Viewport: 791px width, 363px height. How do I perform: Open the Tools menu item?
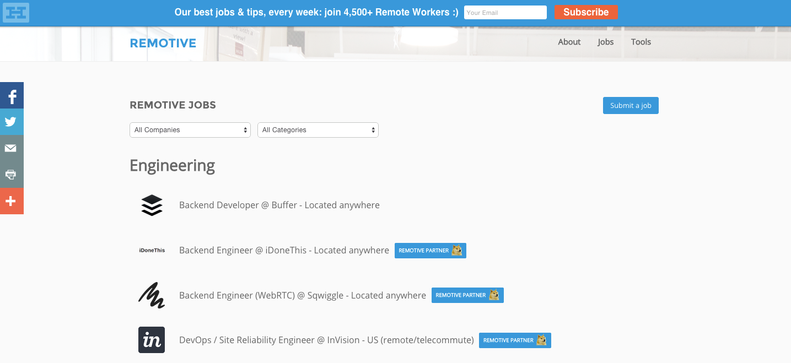coord(641,42)
